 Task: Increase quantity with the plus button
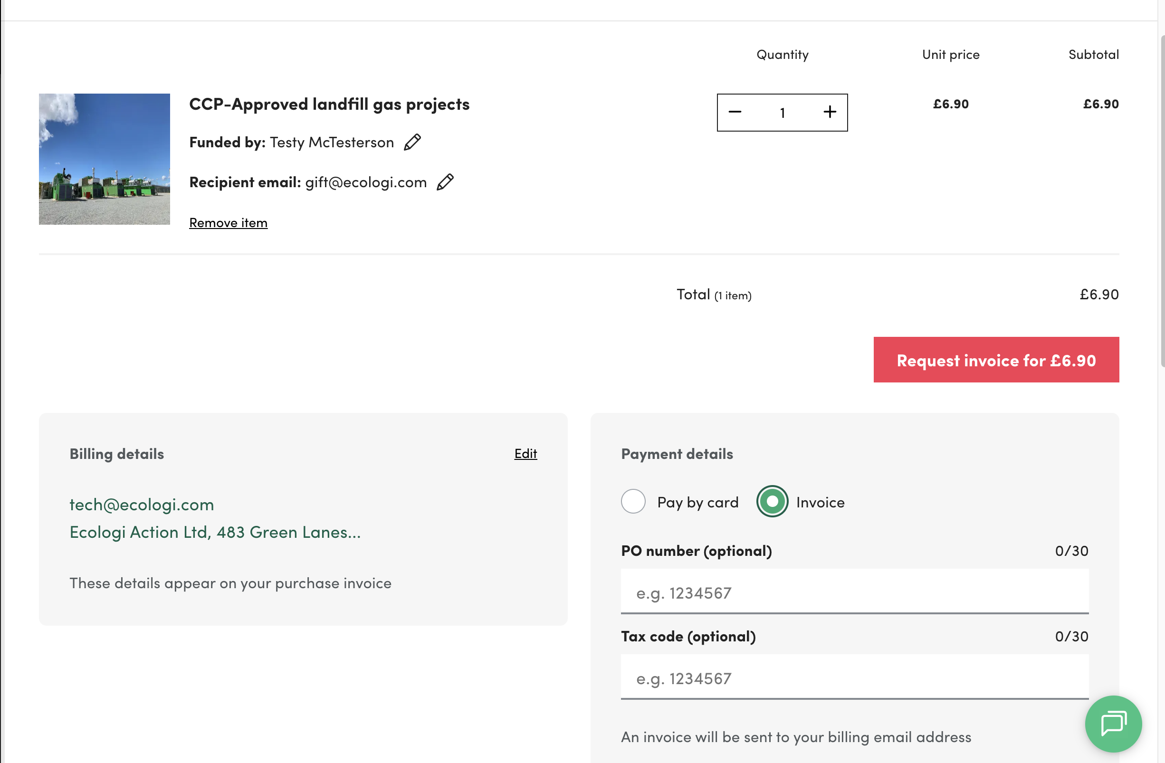pyautogui.click(x=830, y=112)
